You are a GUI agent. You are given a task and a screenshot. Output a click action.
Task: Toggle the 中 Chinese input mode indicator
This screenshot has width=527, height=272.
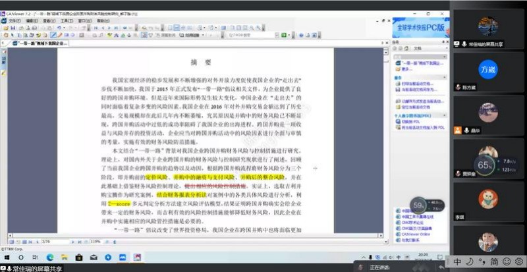pos(457,261)
